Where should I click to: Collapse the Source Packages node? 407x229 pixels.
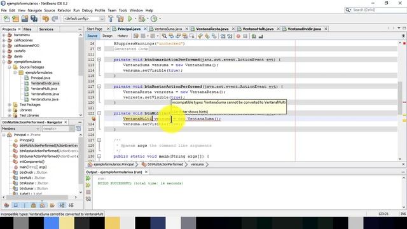(x=10, y=67)
